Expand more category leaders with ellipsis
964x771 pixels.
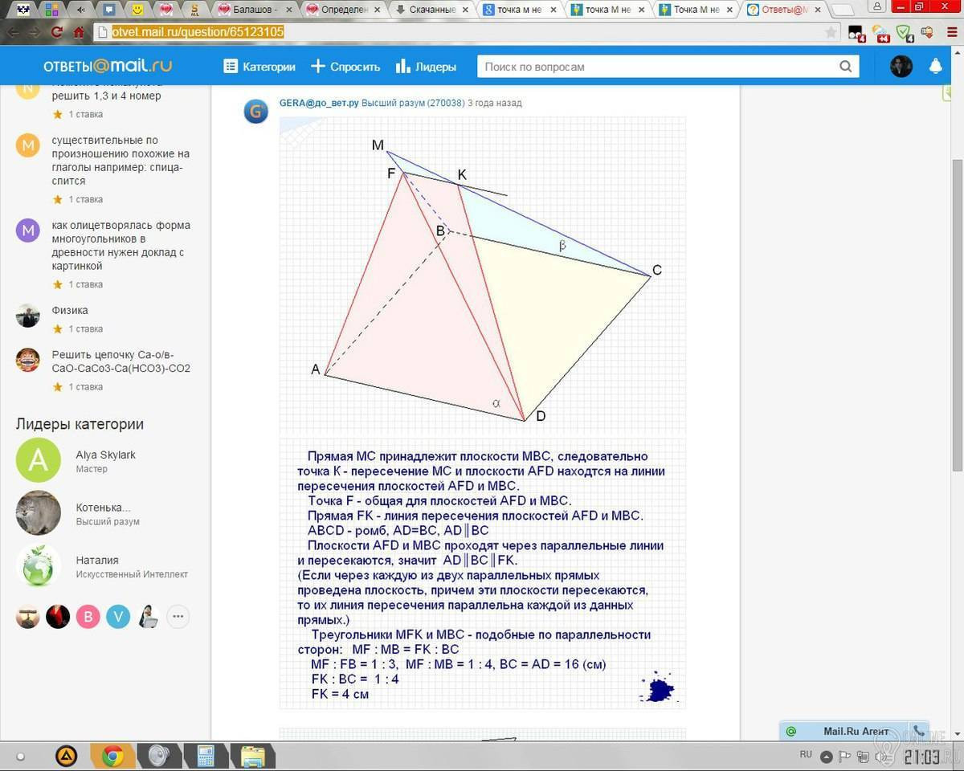click(x=178, y=617)
